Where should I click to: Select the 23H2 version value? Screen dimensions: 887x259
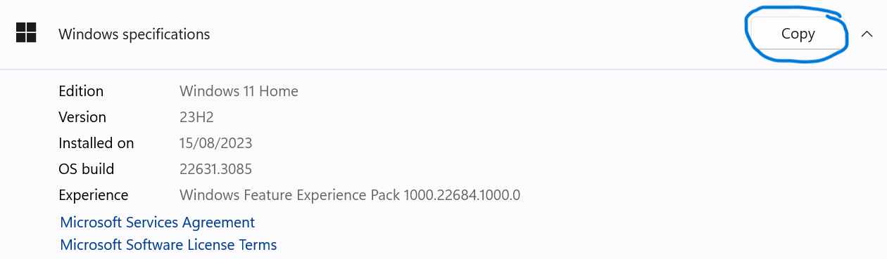(x=196, y=117)
